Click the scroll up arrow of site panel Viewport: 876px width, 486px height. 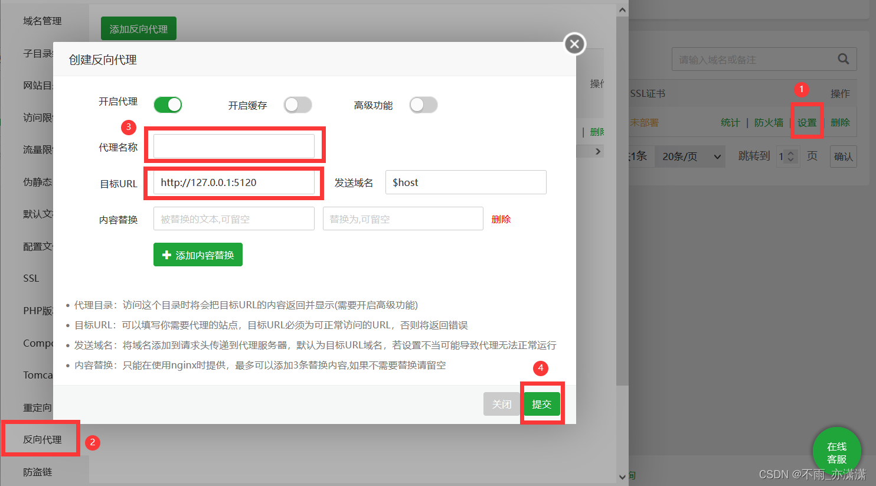(x=622, y=10)
